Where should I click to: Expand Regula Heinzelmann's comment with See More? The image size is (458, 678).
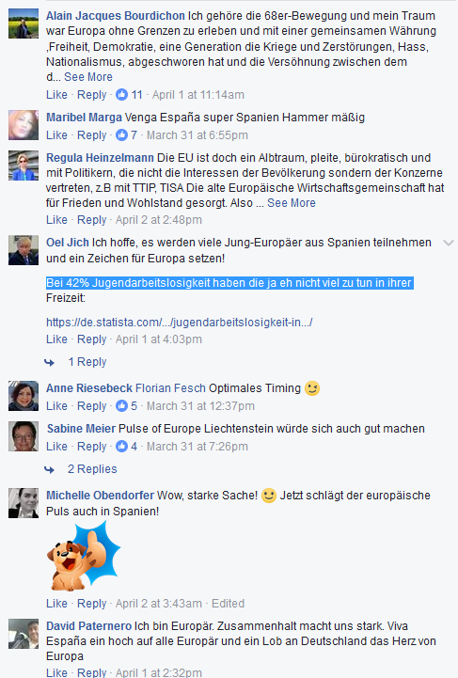click(x=292, y=203)
